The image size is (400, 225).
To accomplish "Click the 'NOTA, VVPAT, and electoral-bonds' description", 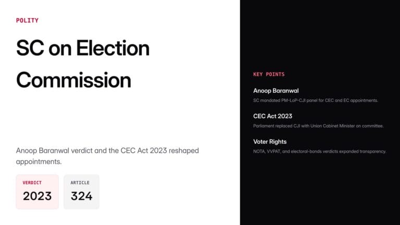I will [319, 151].
